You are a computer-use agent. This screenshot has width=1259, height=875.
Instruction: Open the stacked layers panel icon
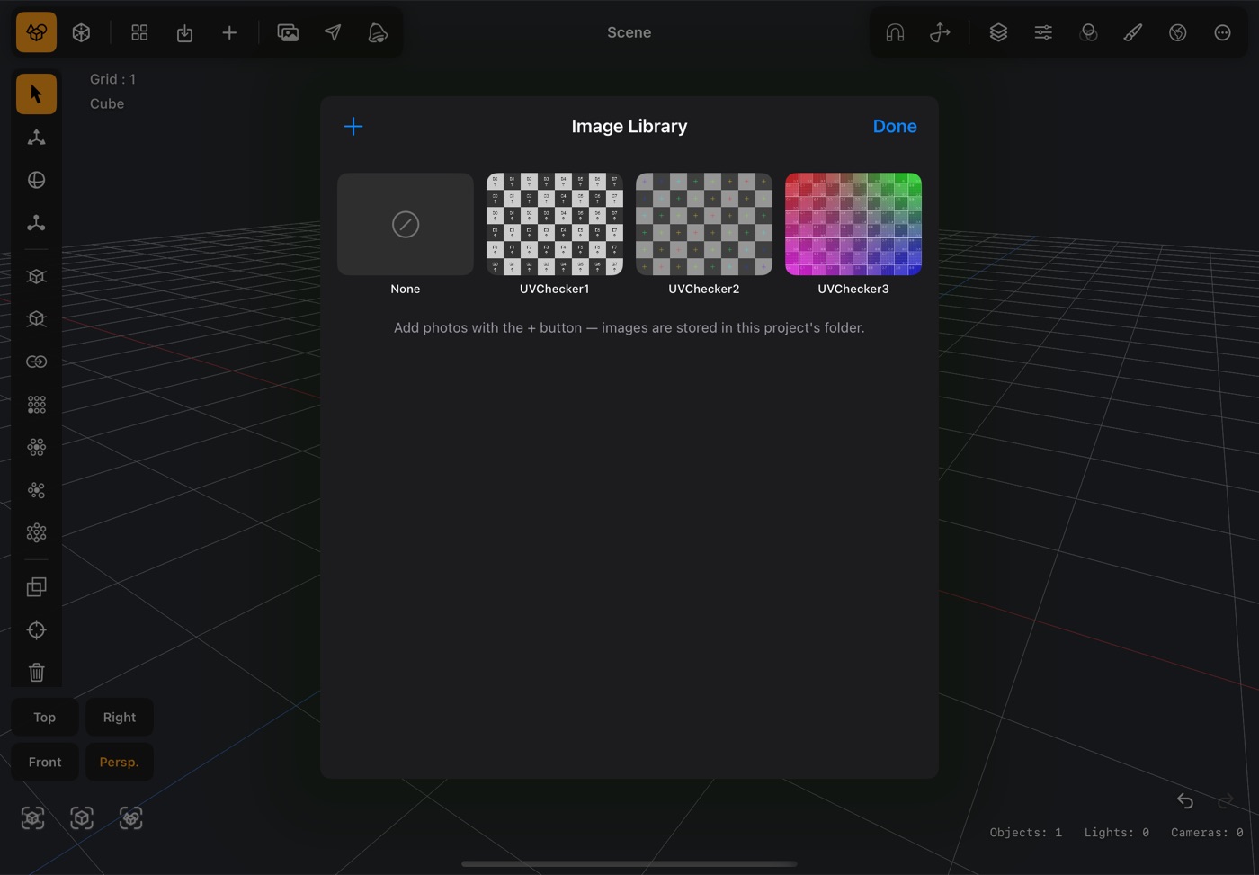(998, 32)
